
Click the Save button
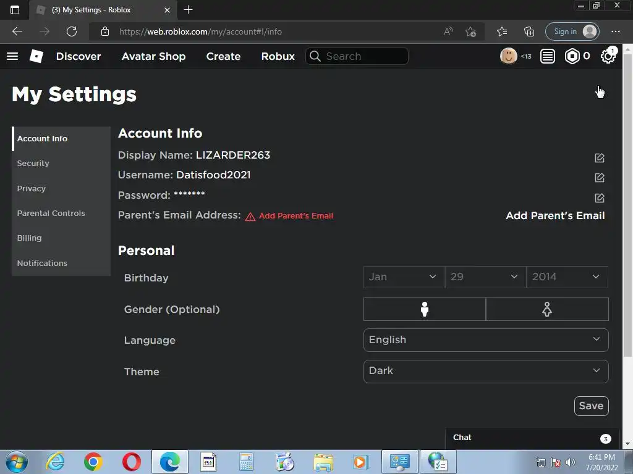point(591,406)
